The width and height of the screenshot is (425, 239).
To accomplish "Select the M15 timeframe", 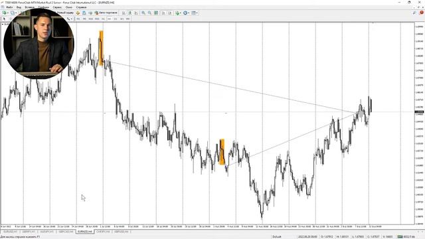I will [x=90, y=19].
